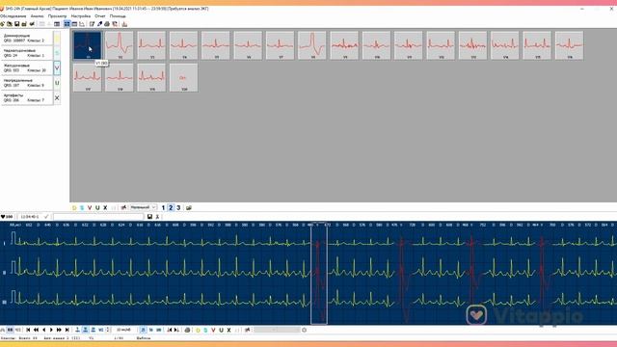Step back one page with the left arrow
This screenshot has height=347, width=617.
(x=43, y=330)
